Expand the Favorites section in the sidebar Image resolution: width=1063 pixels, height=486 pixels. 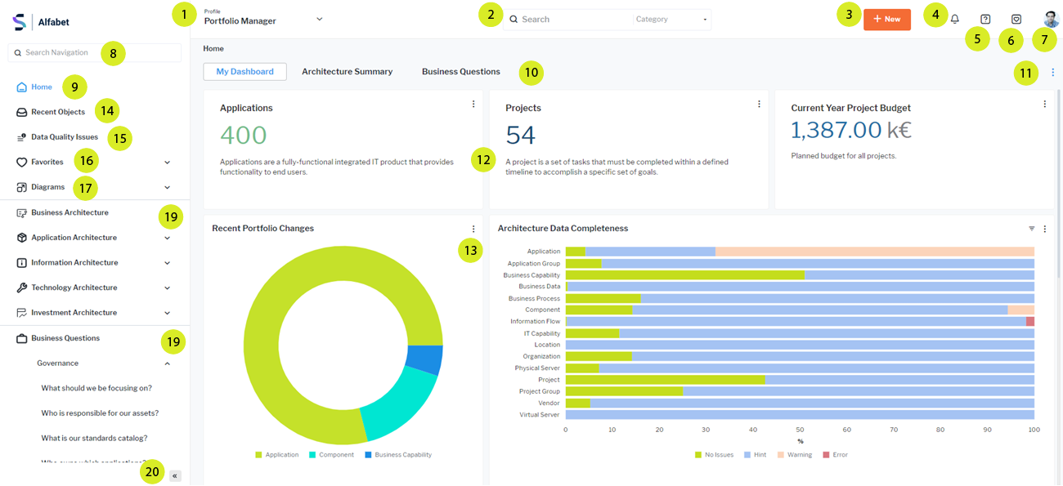[x=167, y=163]
